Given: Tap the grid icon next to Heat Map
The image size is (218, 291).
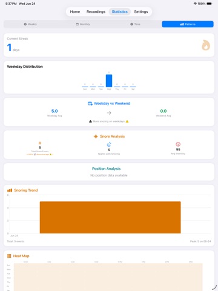Looking at the screenshot, I should point(9,256).
